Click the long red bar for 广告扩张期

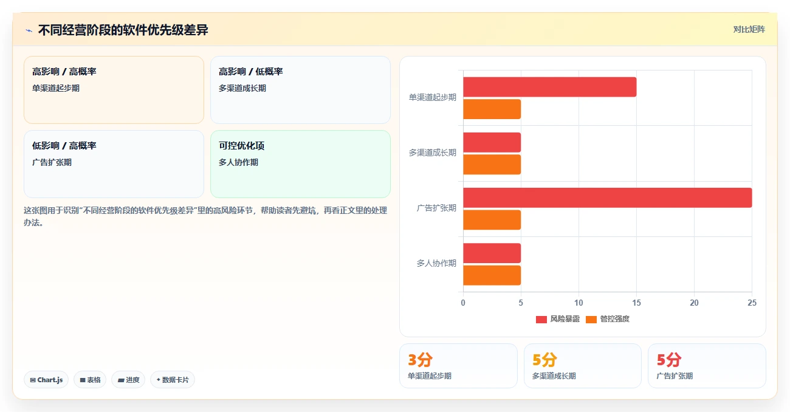tap(607, 197)
